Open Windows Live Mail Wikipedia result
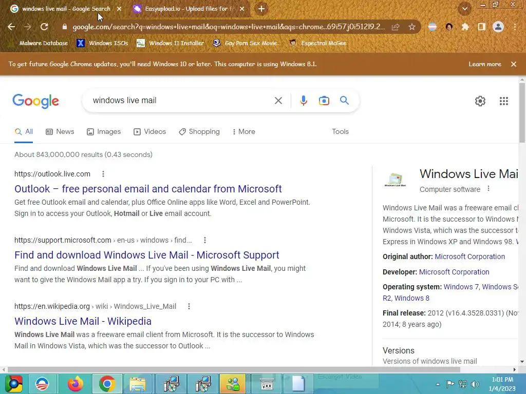Image resolution: width=526 pixels, height=394 pixels. [83, 321]
